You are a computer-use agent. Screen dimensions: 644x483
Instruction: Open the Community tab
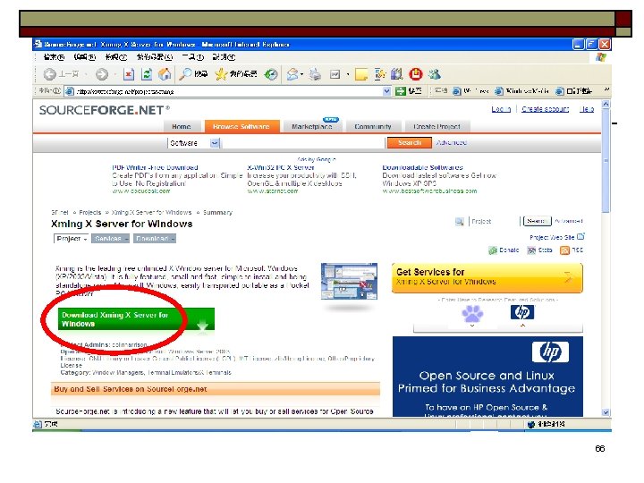pyautogui.click(x=373, y=126)
